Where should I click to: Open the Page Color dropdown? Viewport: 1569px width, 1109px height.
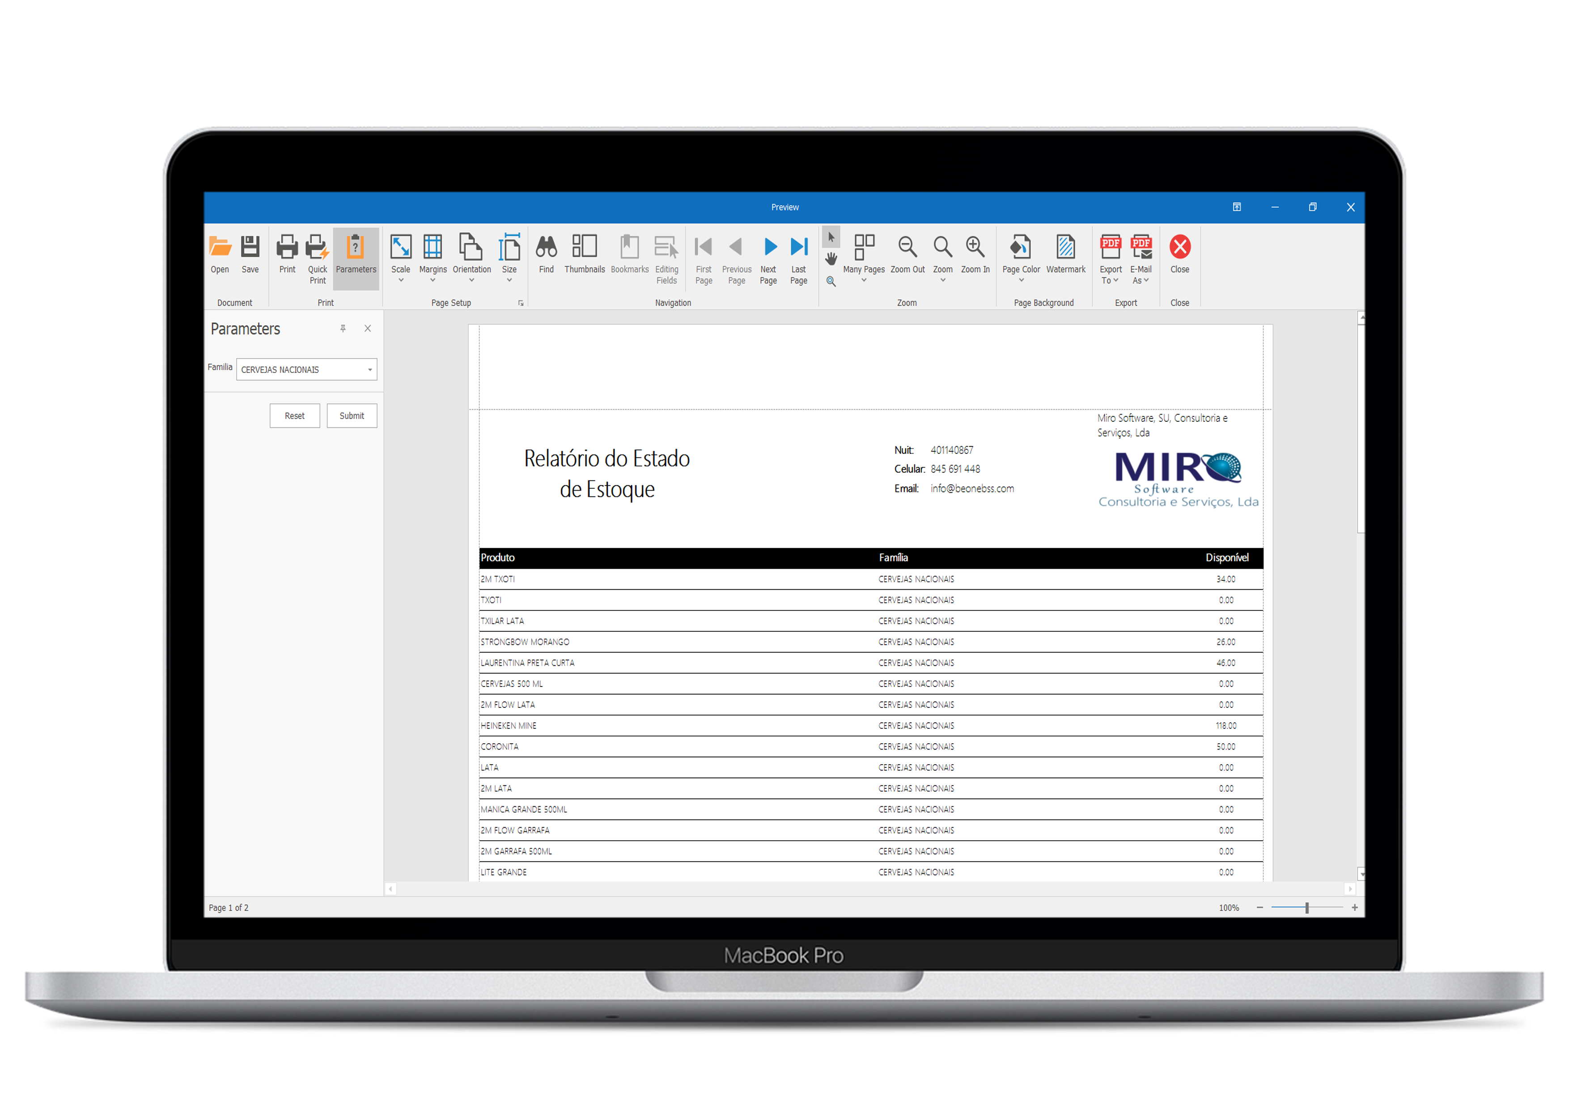tap(1021, 259)
